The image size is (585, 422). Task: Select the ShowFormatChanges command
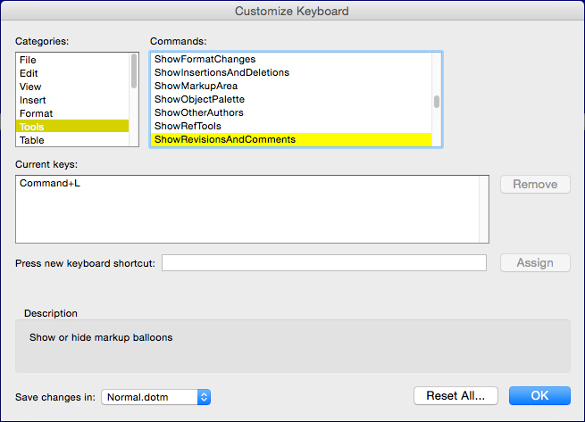pyautogui.click(x=291, y=59)
